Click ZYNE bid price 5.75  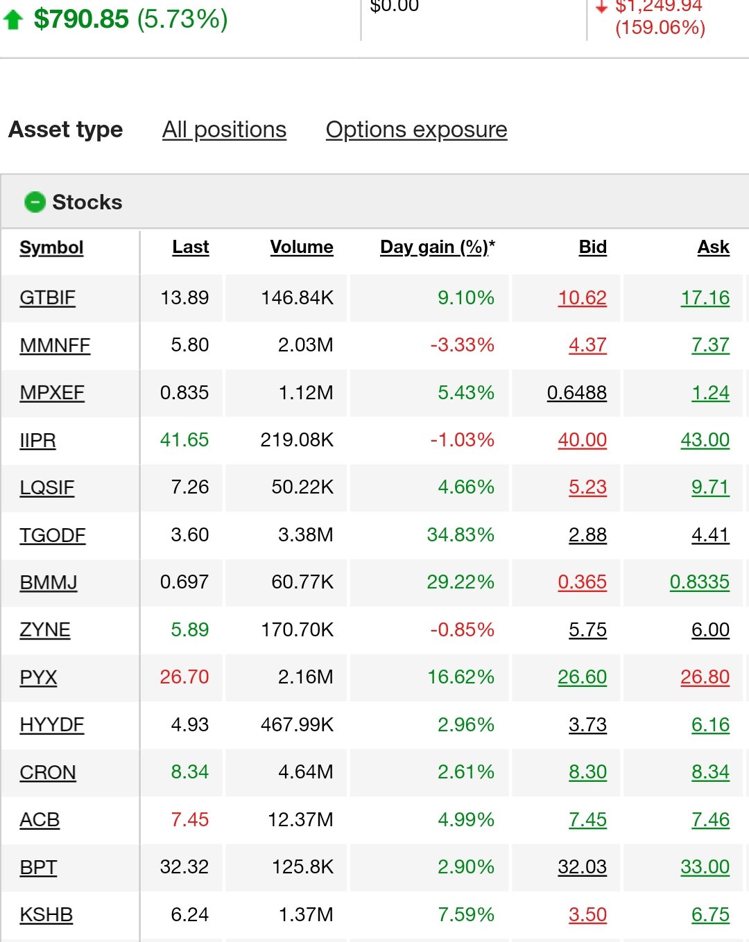[x=588, y=629]
